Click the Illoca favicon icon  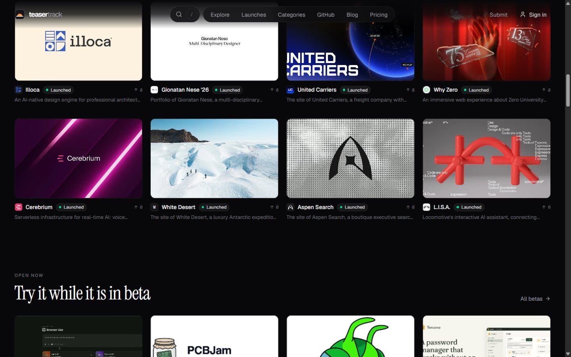18,90
